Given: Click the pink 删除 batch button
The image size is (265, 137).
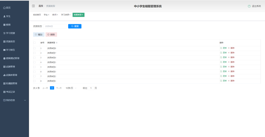Looking at the screenshot, I should [x=51, y=35].
